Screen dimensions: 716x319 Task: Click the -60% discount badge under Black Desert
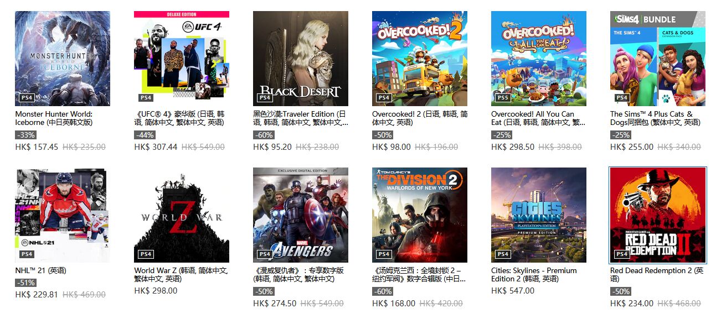point(264,135)
